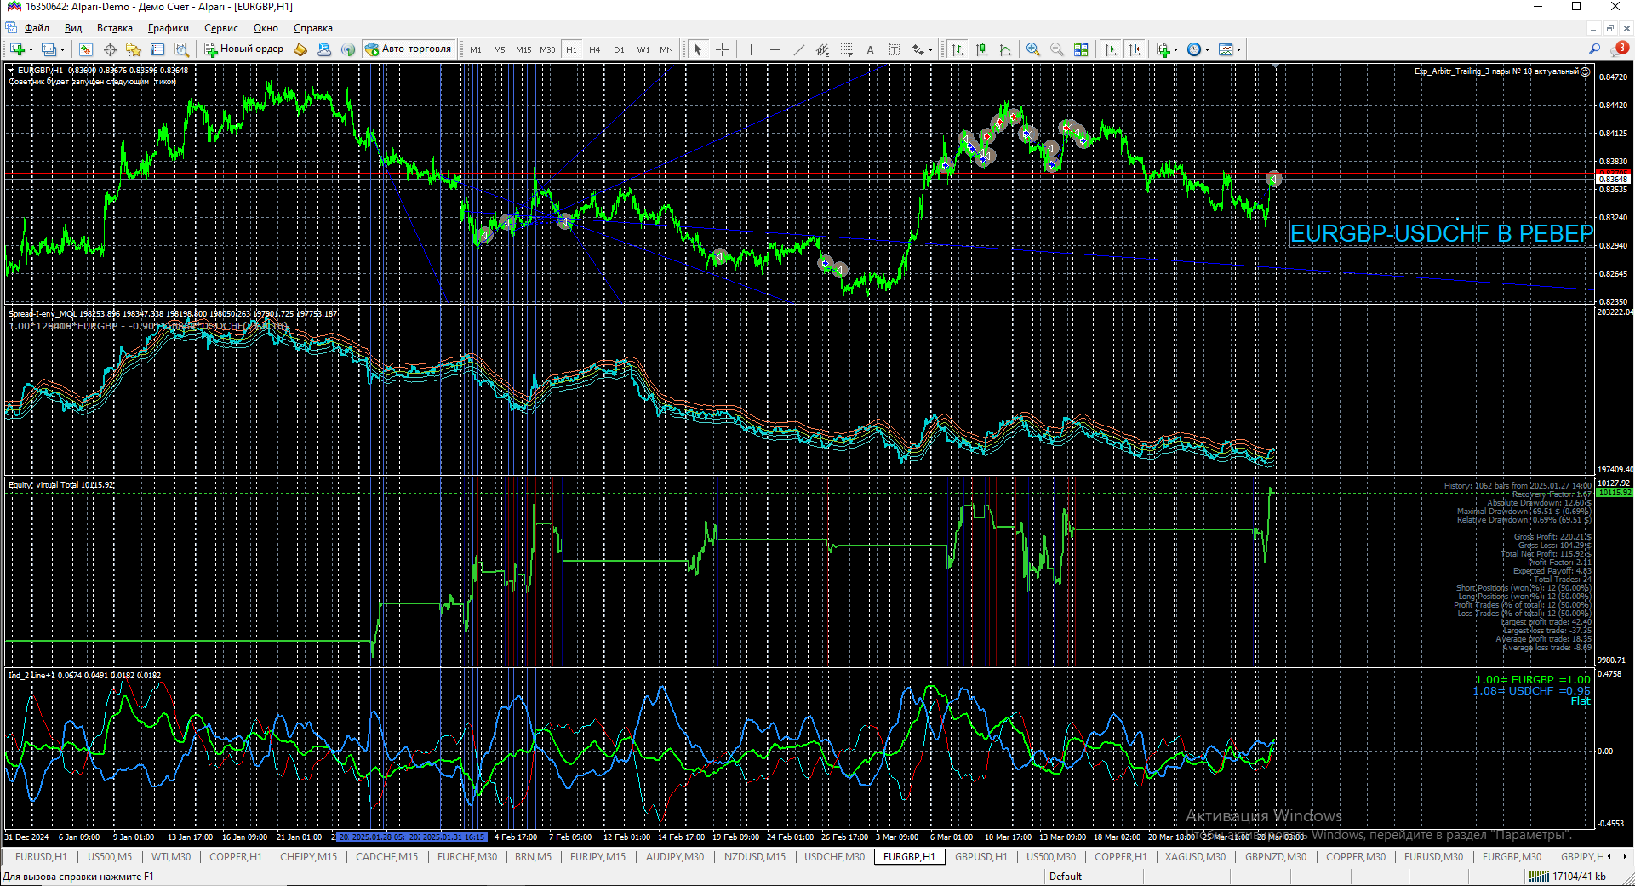
Task: Open the search magnifier icon
Action: [x=1595, y=49]
